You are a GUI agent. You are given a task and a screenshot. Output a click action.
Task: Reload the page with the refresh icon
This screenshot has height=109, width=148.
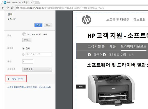[x=12, y=8]
